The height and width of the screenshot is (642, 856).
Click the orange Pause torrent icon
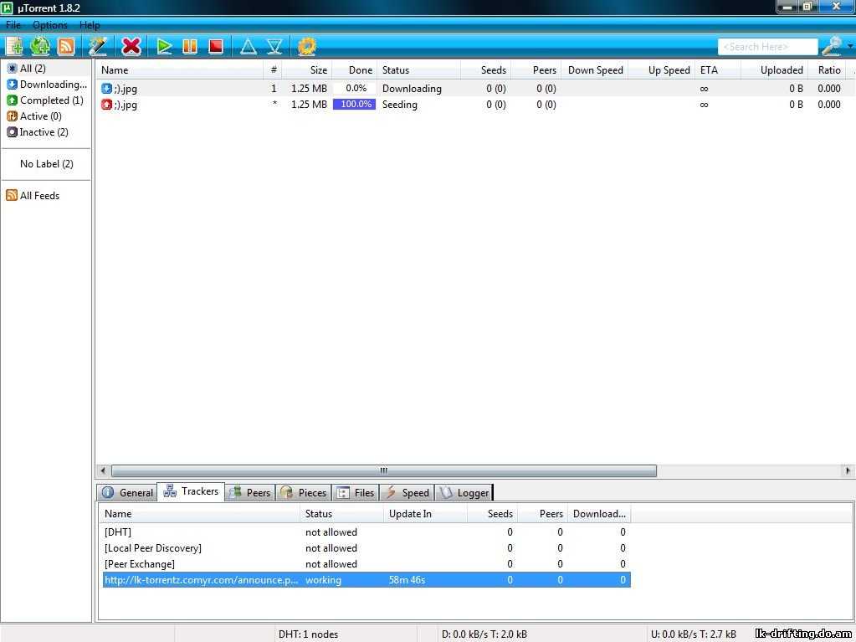pyautogui.click(x=190, y=46)
